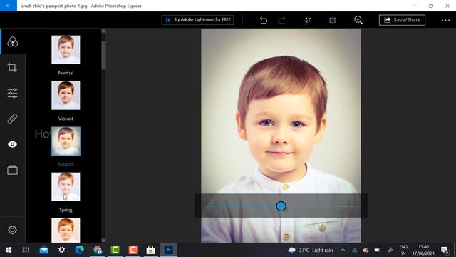The image size is (456, 257).
Task: Toggle the compare original view icon
Action: coord(333,20)
